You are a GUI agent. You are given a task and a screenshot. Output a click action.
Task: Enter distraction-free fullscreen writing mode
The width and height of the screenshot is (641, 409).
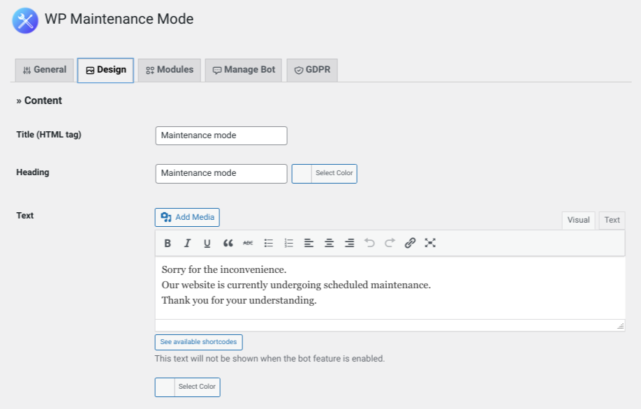[x=430, y=243]
